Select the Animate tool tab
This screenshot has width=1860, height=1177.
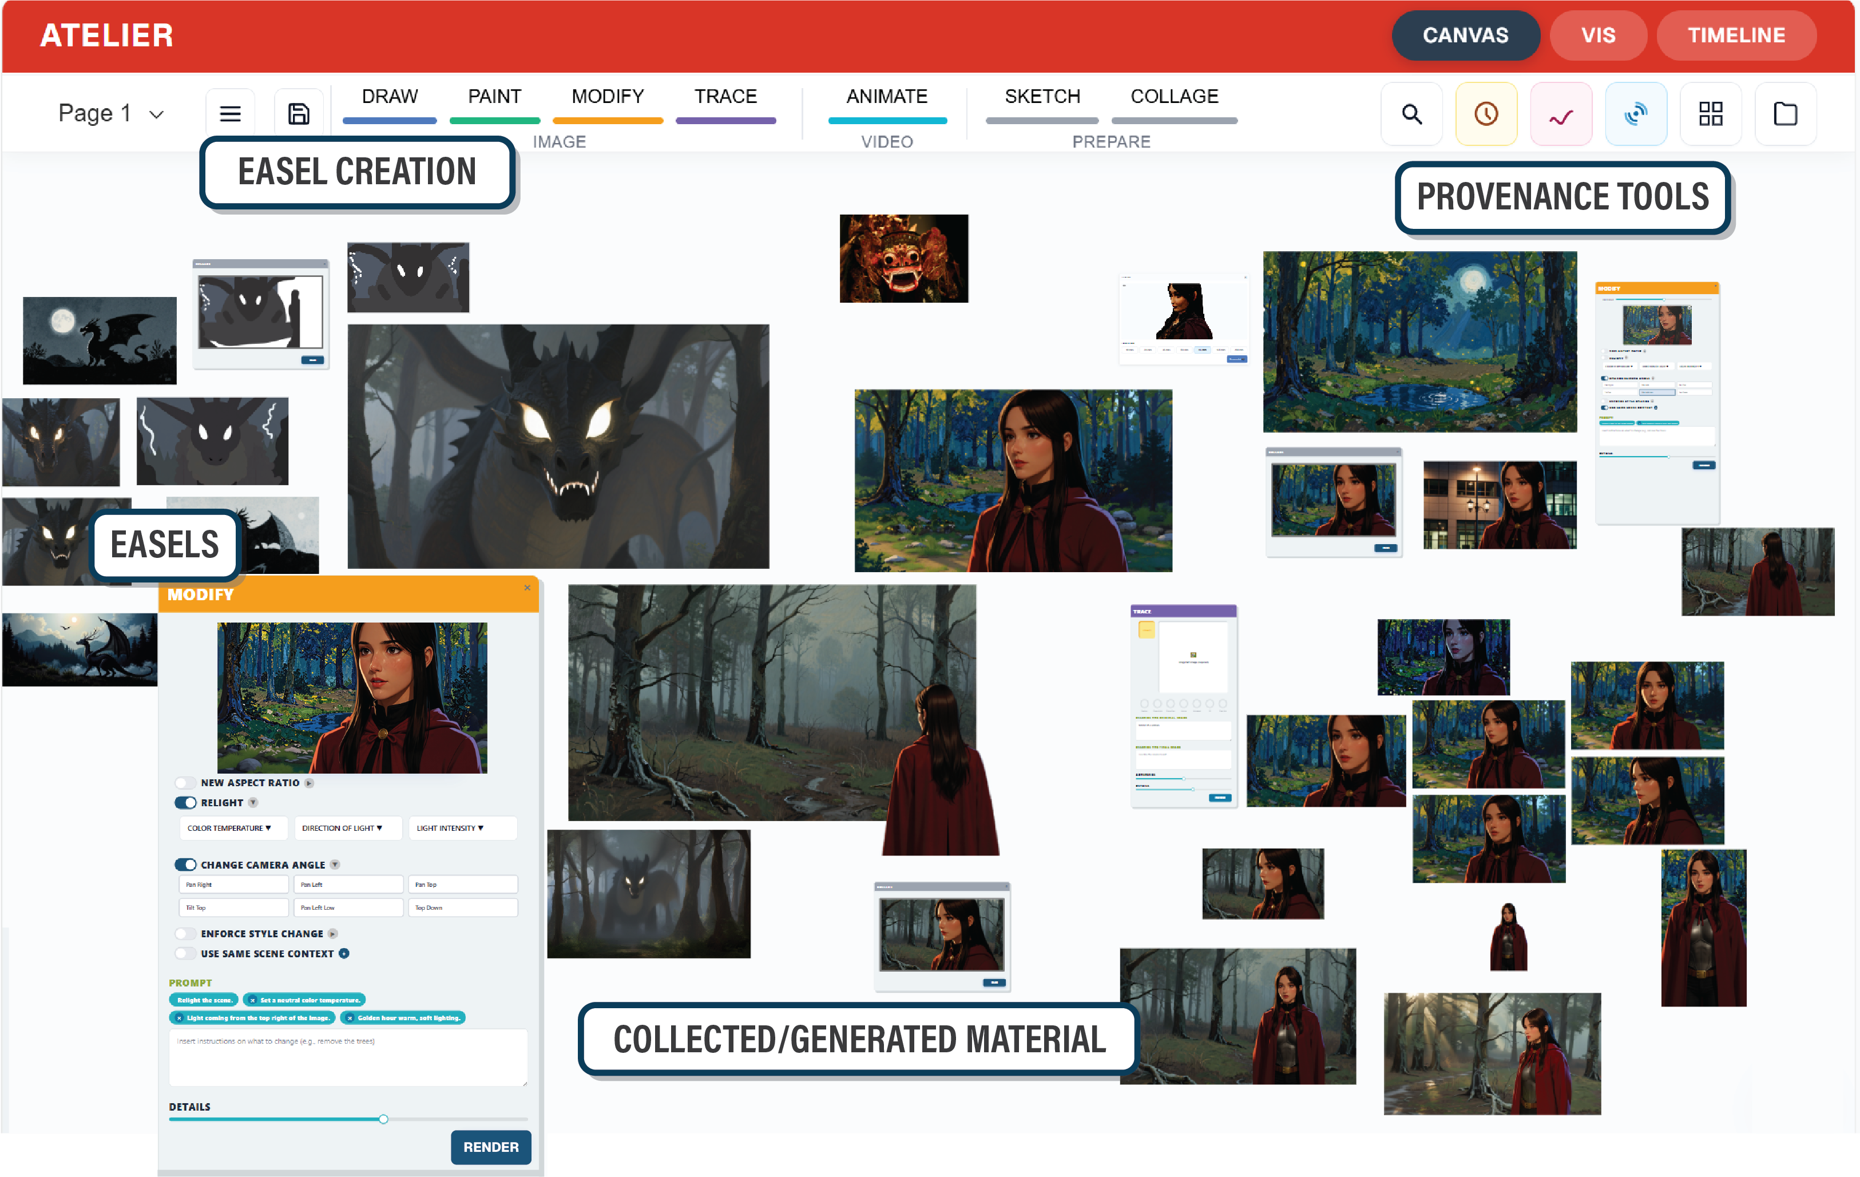coord(887,97)
